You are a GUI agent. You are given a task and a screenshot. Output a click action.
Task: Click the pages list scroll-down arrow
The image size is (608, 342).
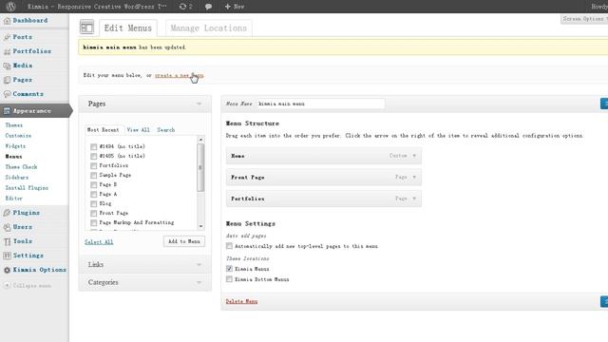click(200, 226)
